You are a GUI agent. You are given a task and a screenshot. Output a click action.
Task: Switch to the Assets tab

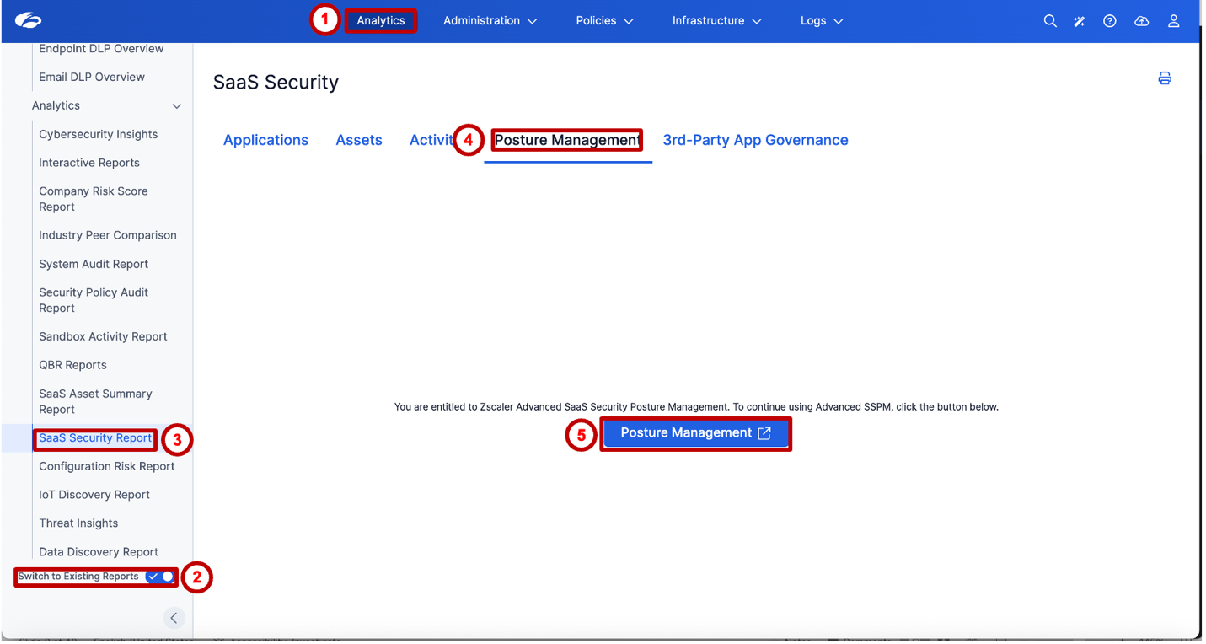pos(359,140)
